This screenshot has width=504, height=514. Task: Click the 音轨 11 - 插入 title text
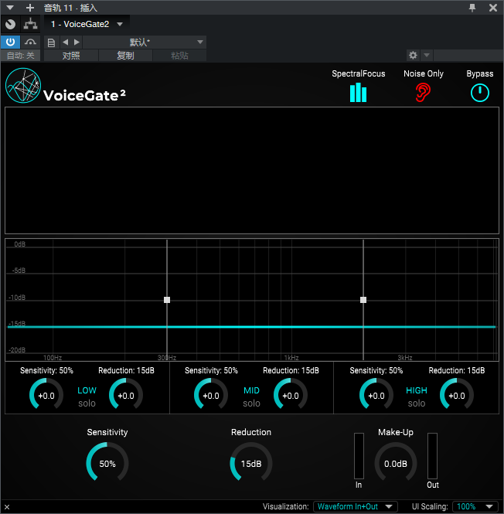tap(70, 8)
